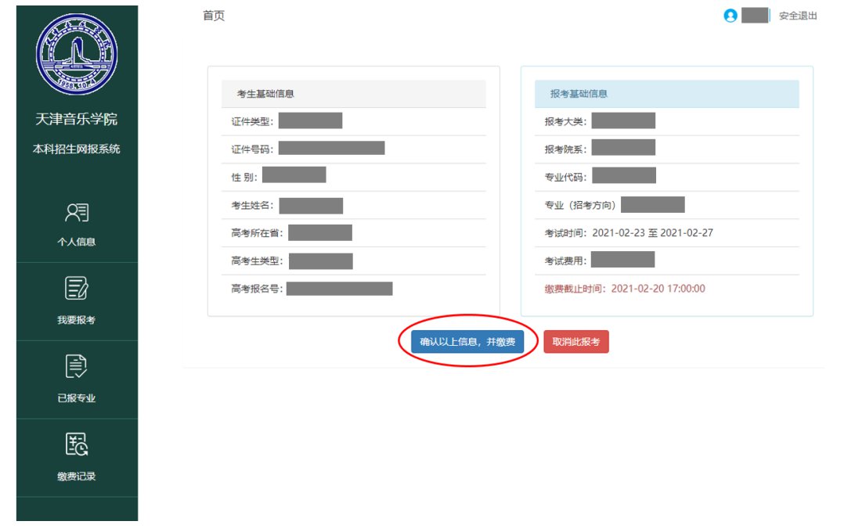Click the 已报专业 checked document icon

[77, 366]
